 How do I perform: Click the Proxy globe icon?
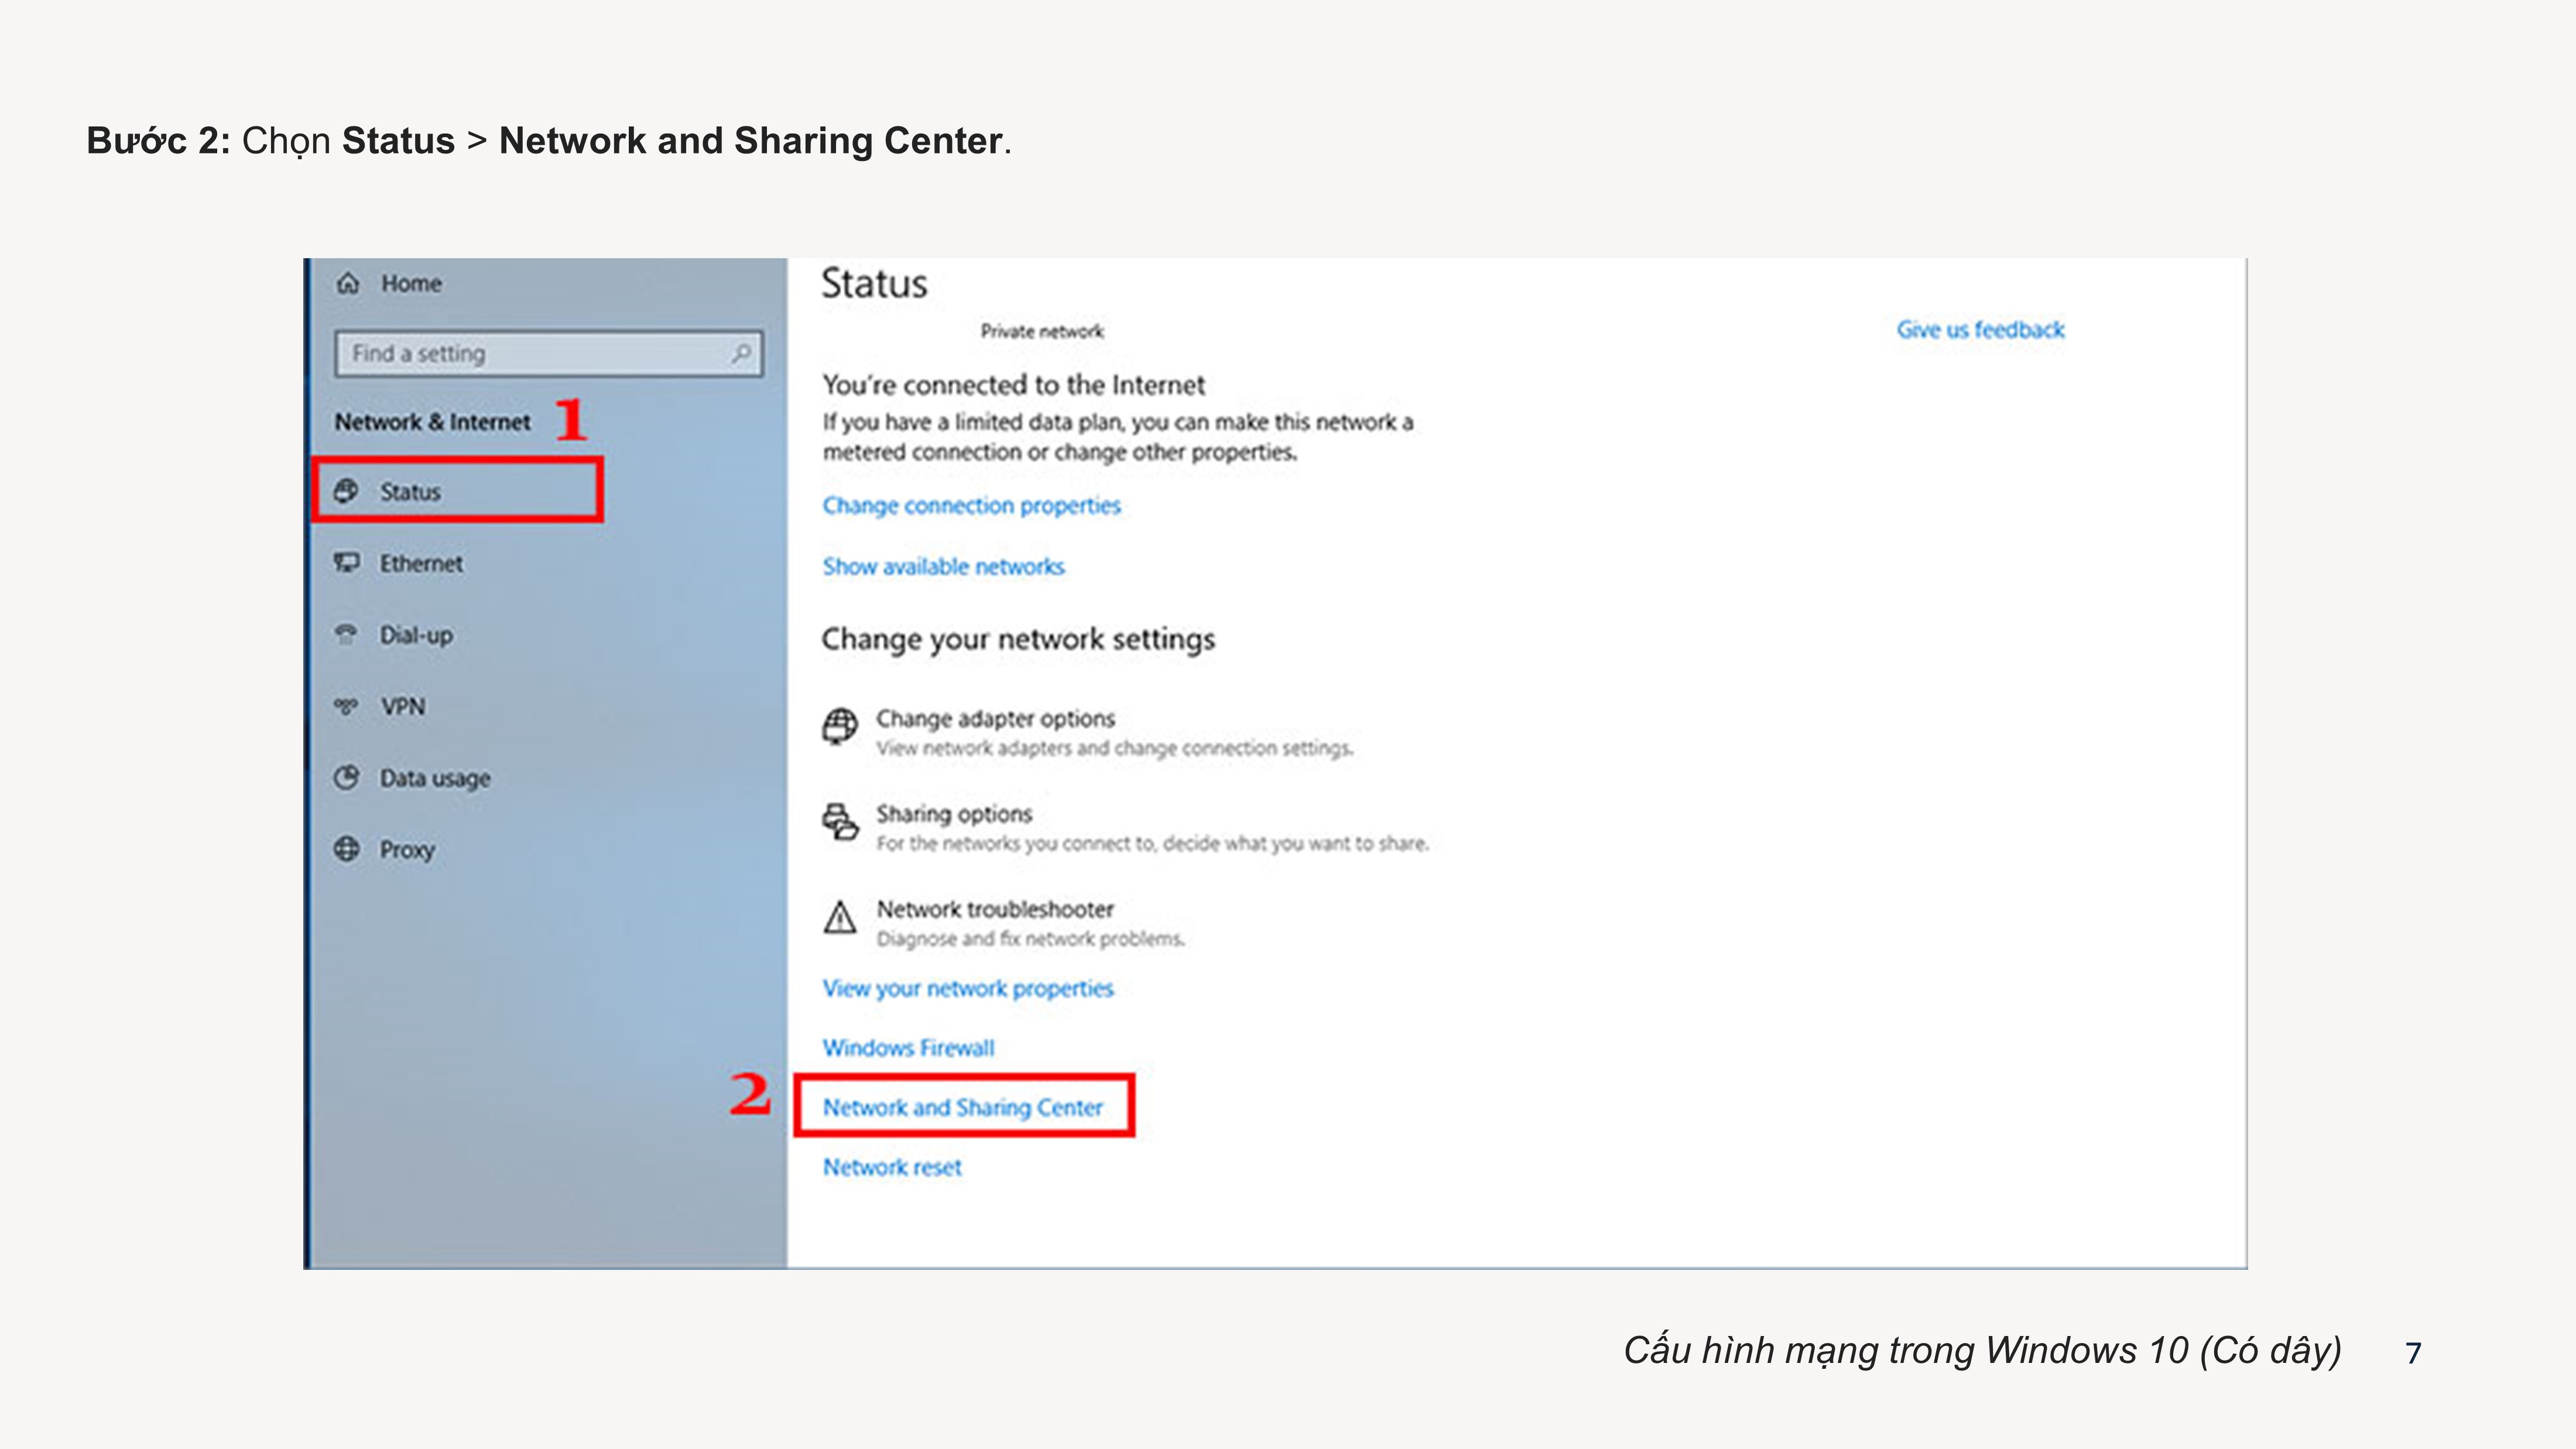click(346, 849)
